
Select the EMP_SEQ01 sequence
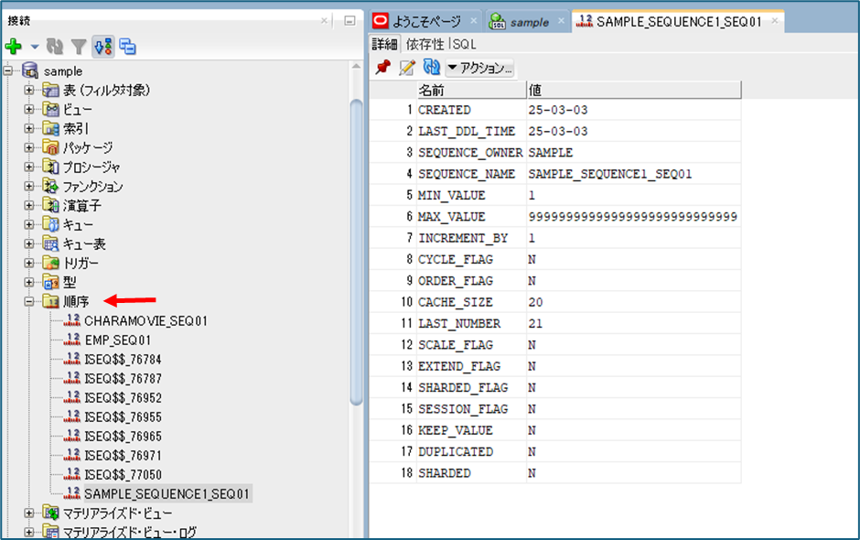(117, 340)
